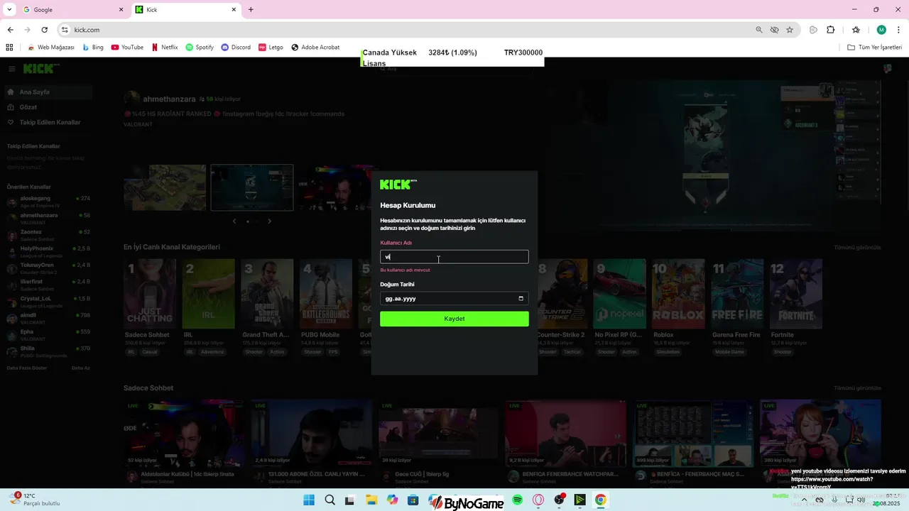
Task: Open the Chrome three-dot menu
Action: (899, 30)
